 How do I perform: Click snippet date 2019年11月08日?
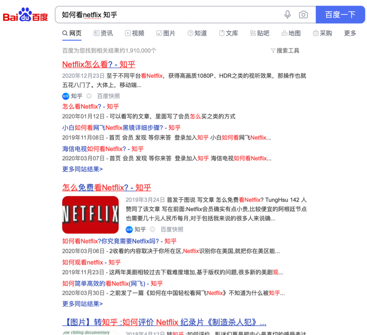[x=83, y=138]
